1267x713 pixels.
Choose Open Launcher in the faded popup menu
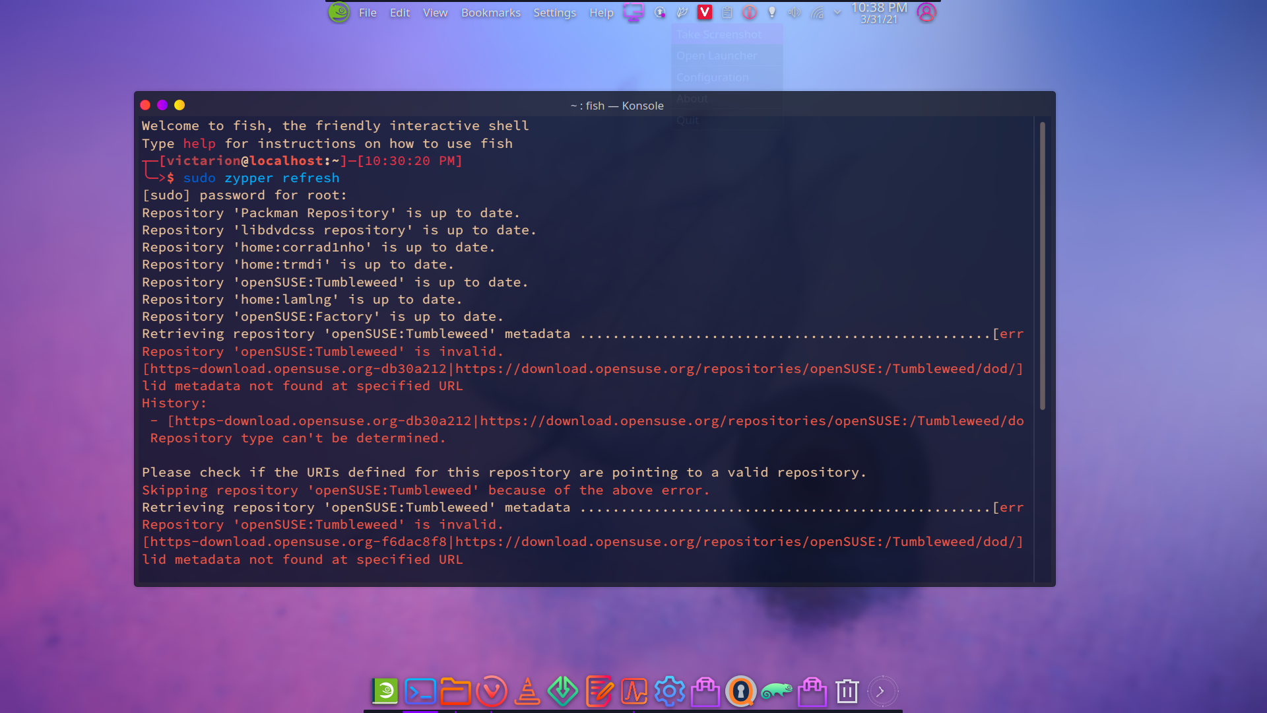tap(727, 55)
